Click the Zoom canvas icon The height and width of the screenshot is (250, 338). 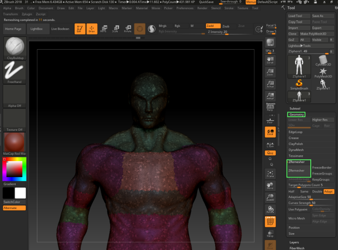(270, 72)
